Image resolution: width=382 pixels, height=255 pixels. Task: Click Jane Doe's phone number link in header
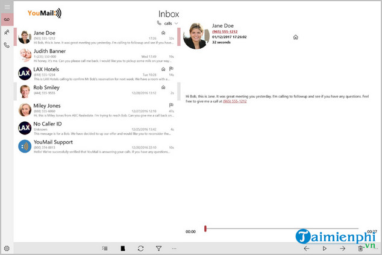point(224,31)
